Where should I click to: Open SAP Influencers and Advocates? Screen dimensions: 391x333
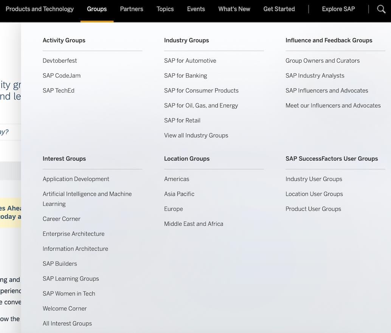point(327,91)
